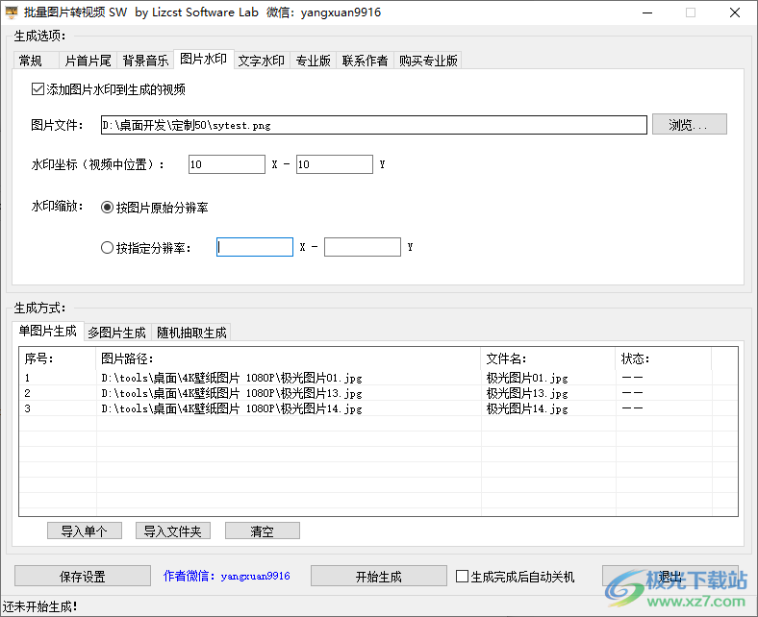758x617 pixels.
Task: Switch to the 文字水印 tab
Action: [x=262, y=61]
